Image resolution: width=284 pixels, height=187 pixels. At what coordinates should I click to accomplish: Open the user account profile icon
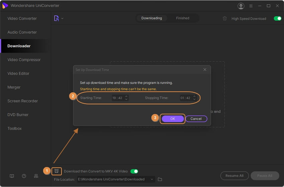[x=241, y=6]
